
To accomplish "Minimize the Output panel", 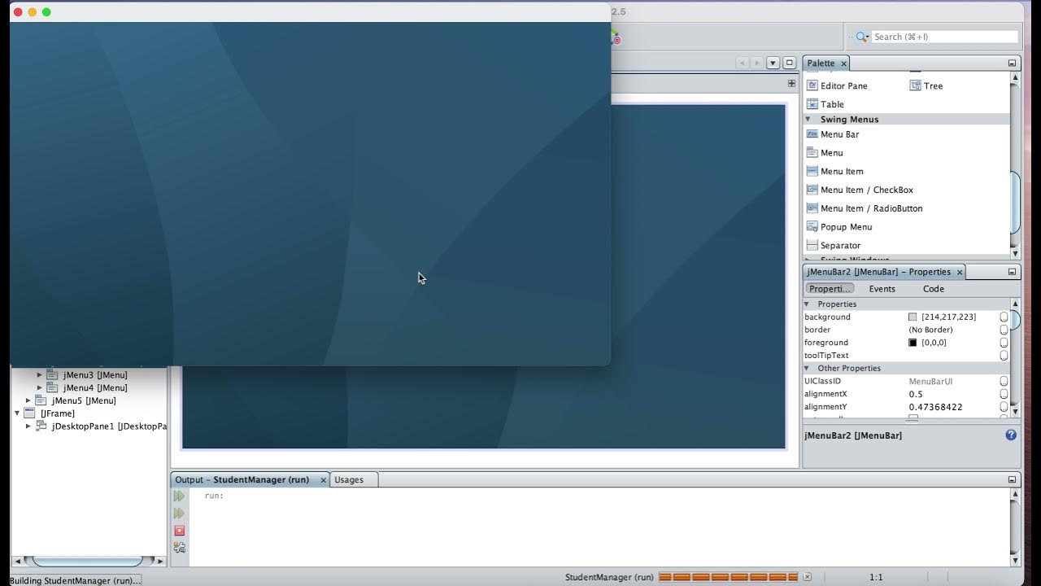I will 1012,480.
